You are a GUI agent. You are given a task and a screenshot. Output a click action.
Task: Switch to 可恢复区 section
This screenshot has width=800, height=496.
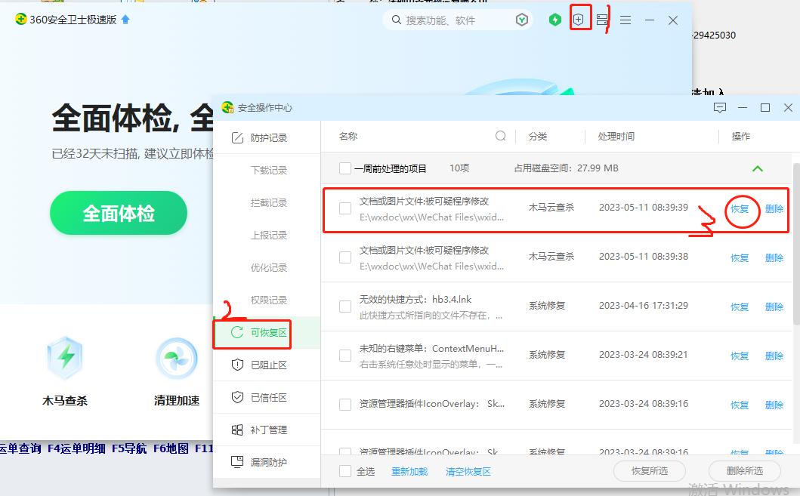tap(267, 332)
